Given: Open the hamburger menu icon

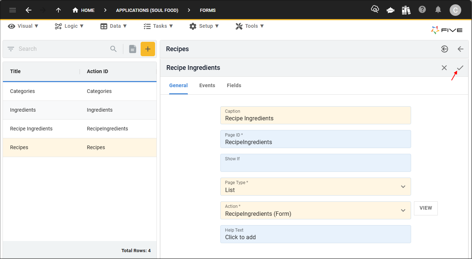Looking at the screenshot, I should (13, 10).
